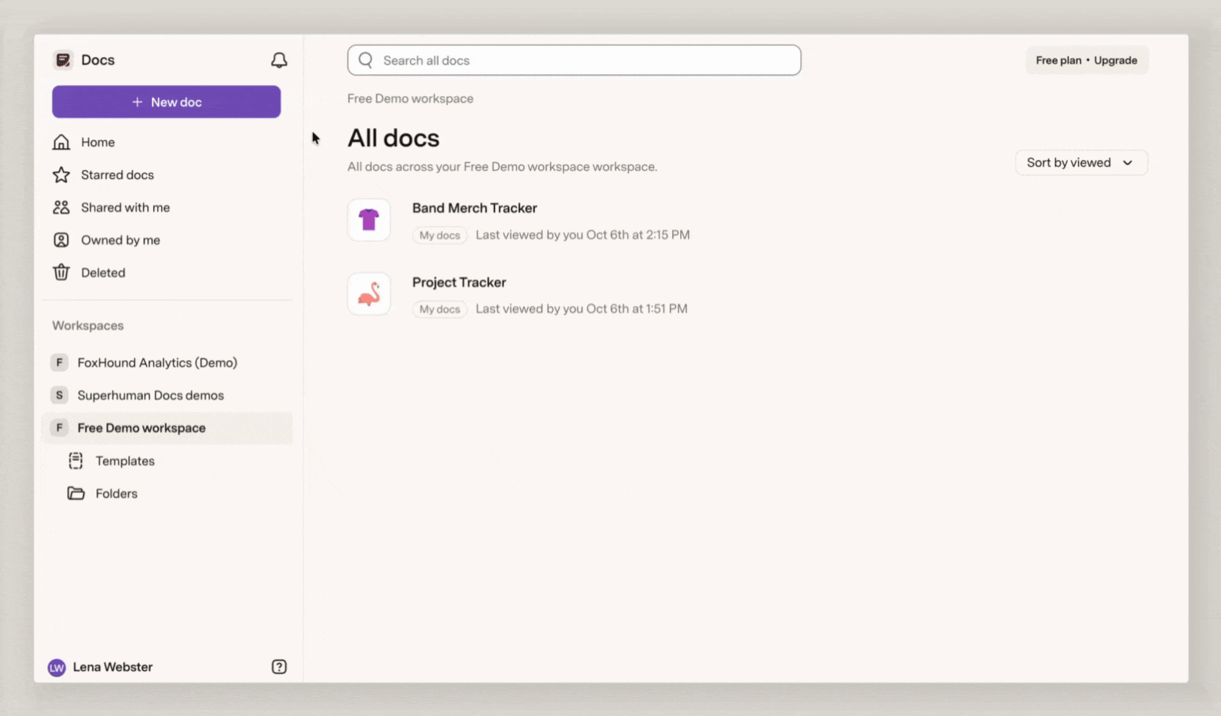
Task: Create a doc with New doc button
Action: coord(166,102)
